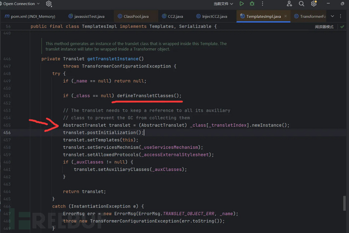Toggle 阅读器模式 reader mode
The image size is (349, 233).
[324, 26]
